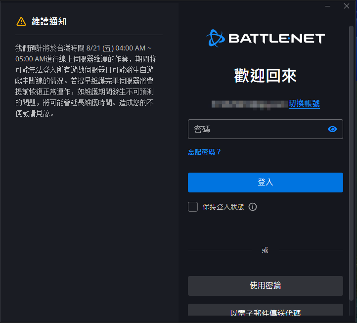Select the email code login button
357x323 pixels.
265,310
